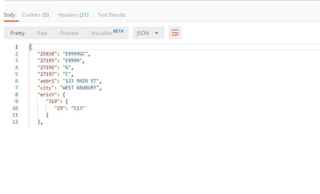Switch to the Body tab
The image size is (320, 194).
click(10, 15)
